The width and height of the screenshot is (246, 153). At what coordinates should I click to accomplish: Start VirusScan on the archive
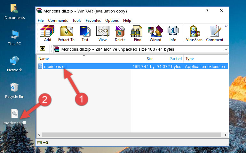click(x=194, y=34)
